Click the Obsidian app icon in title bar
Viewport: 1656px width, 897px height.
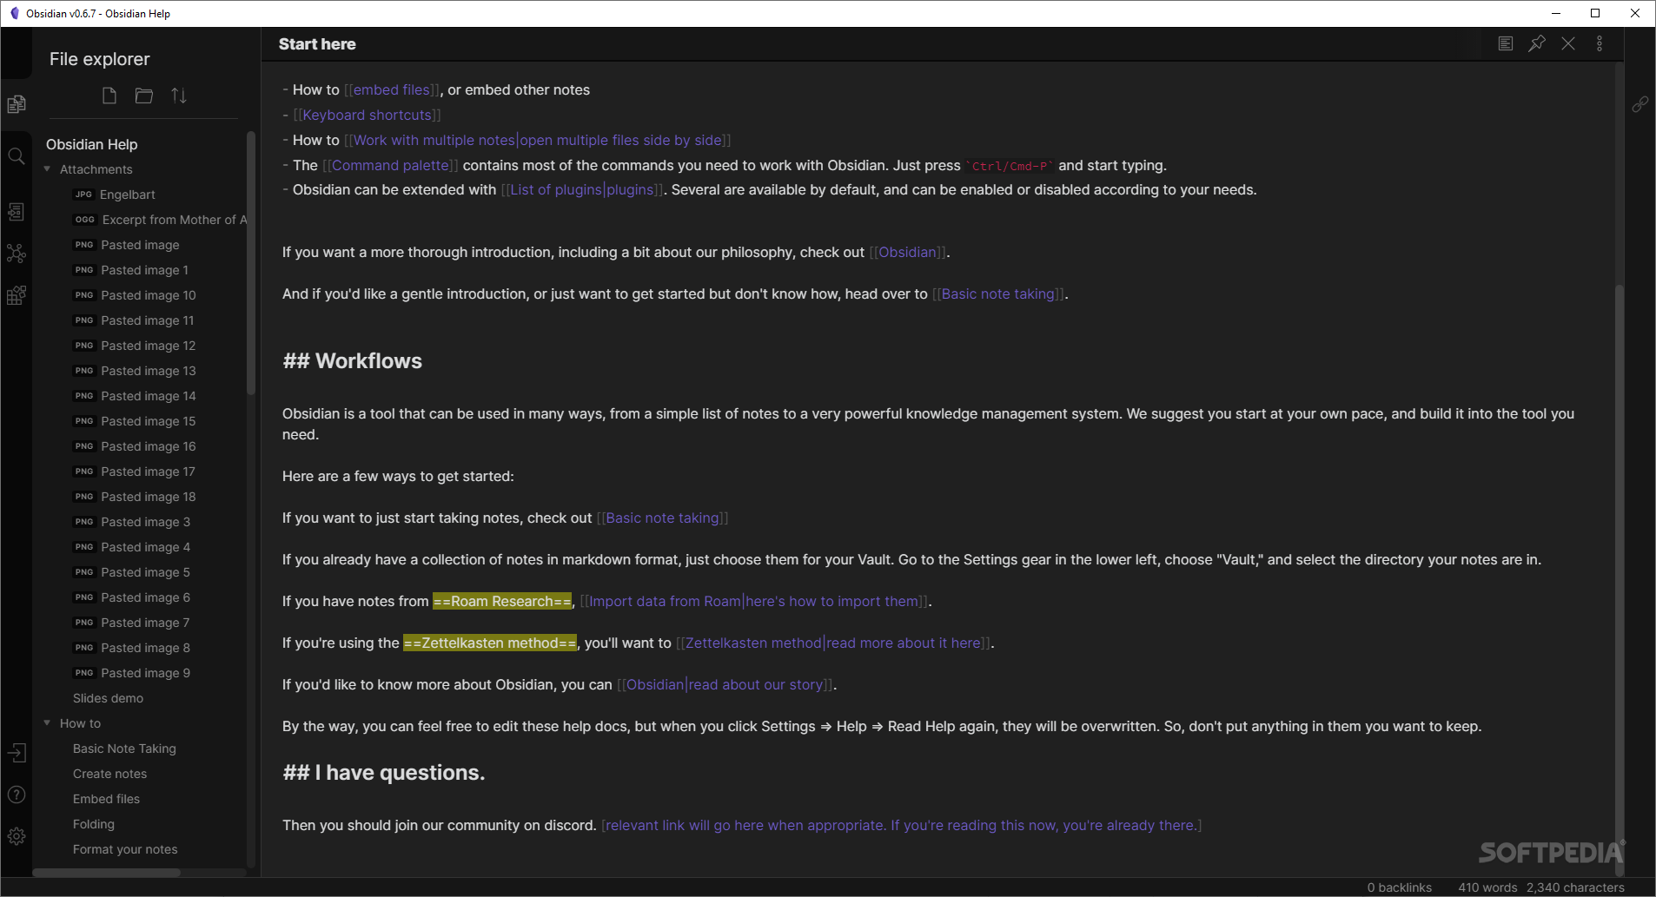[14, 13]
